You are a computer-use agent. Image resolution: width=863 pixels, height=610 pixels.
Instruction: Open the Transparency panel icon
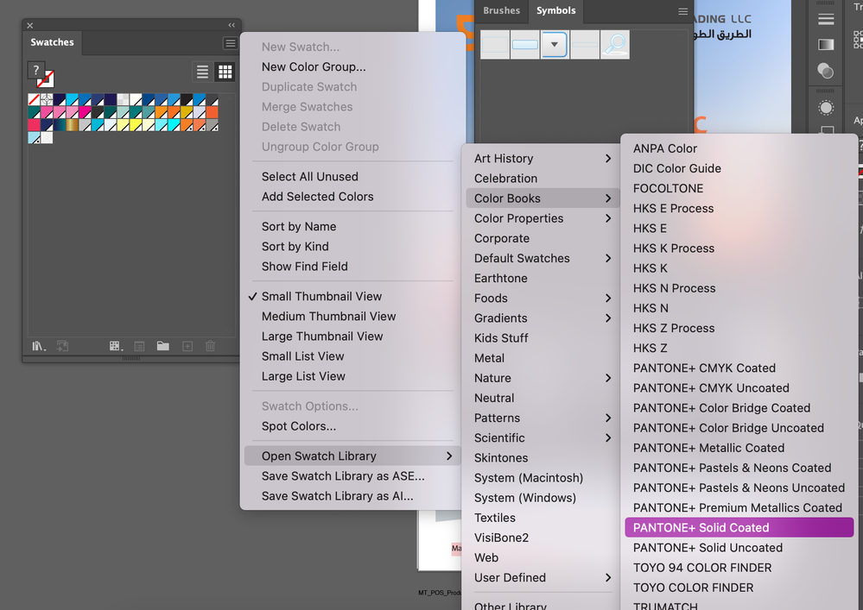825,71
